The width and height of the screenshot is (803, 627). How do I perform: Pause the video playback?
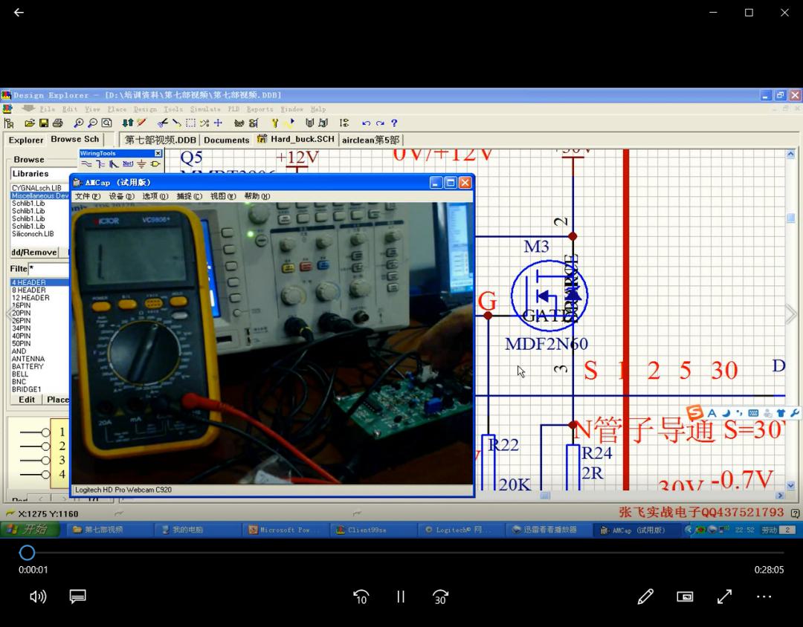(401, 597)
